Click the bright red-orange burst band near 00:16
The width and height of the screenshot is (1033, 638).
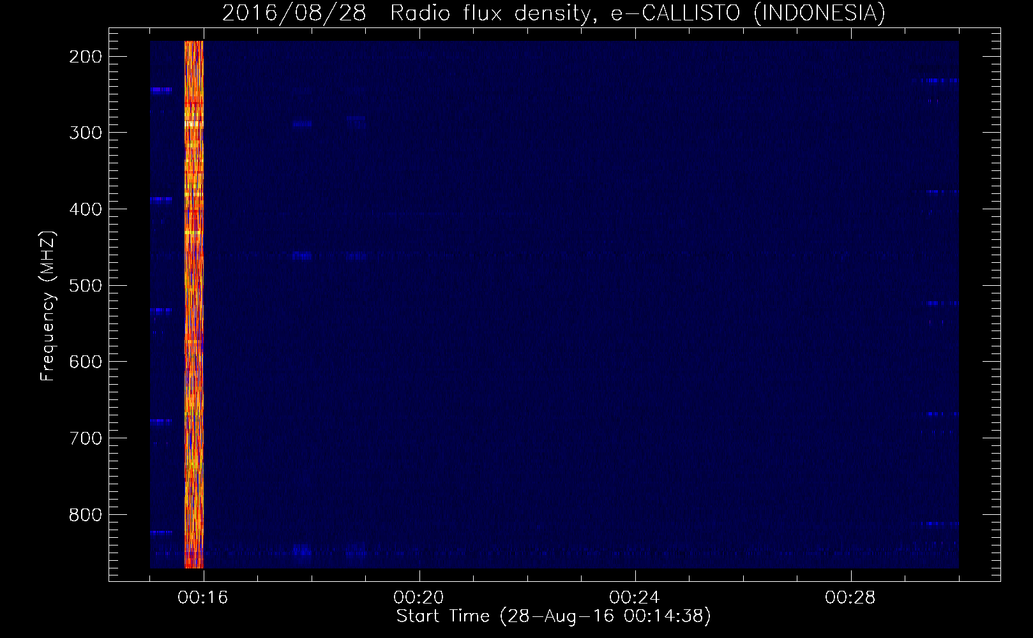pyautogui.click(x=194, y=304)
